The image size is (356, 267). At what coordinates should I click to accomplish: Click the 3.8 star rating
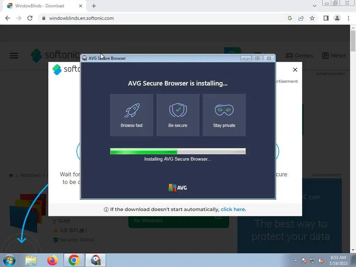[70, 230]
